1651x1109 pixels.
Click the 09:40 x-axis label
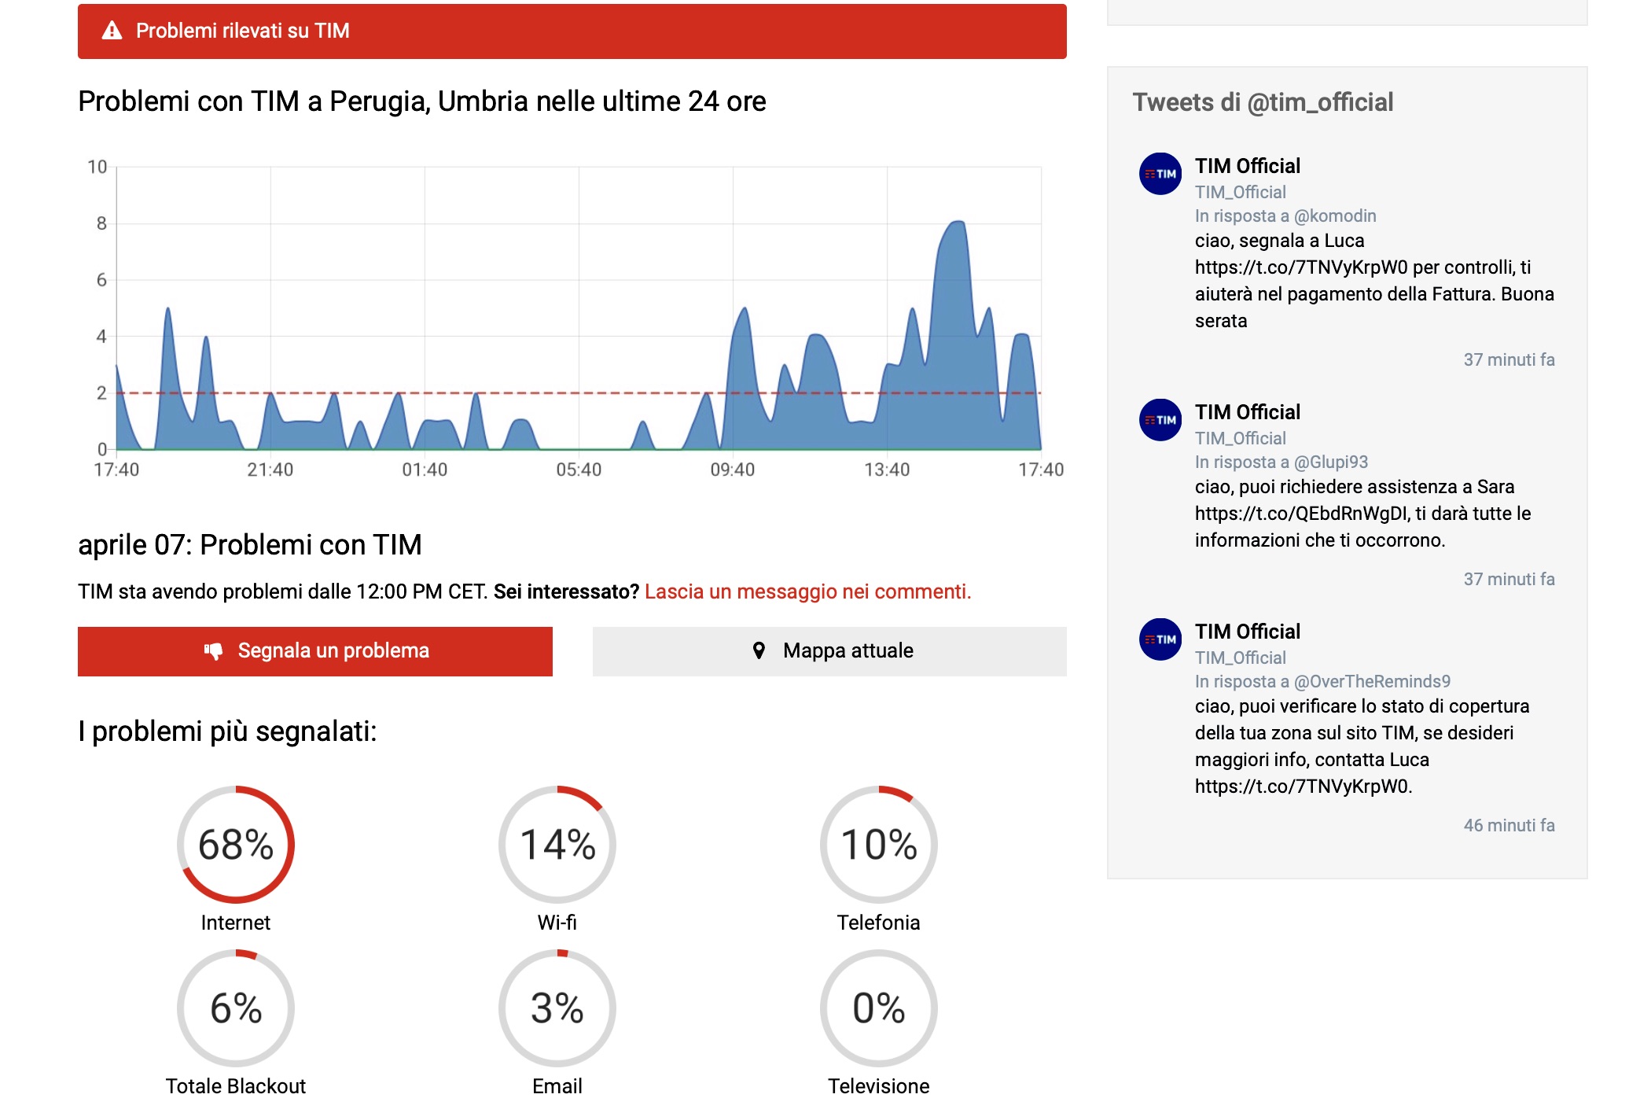[x=733, y=470]
